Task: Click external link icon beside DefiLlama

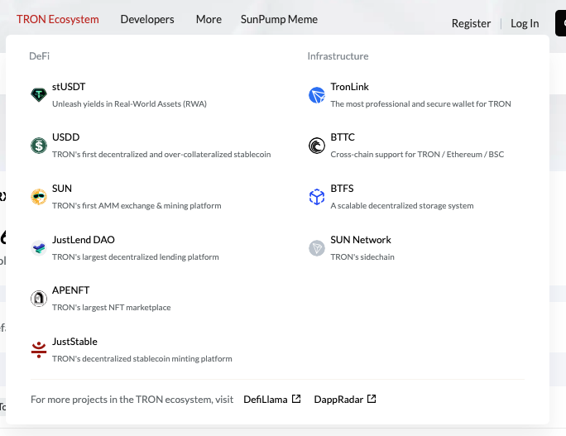Action: coord(296,399)
